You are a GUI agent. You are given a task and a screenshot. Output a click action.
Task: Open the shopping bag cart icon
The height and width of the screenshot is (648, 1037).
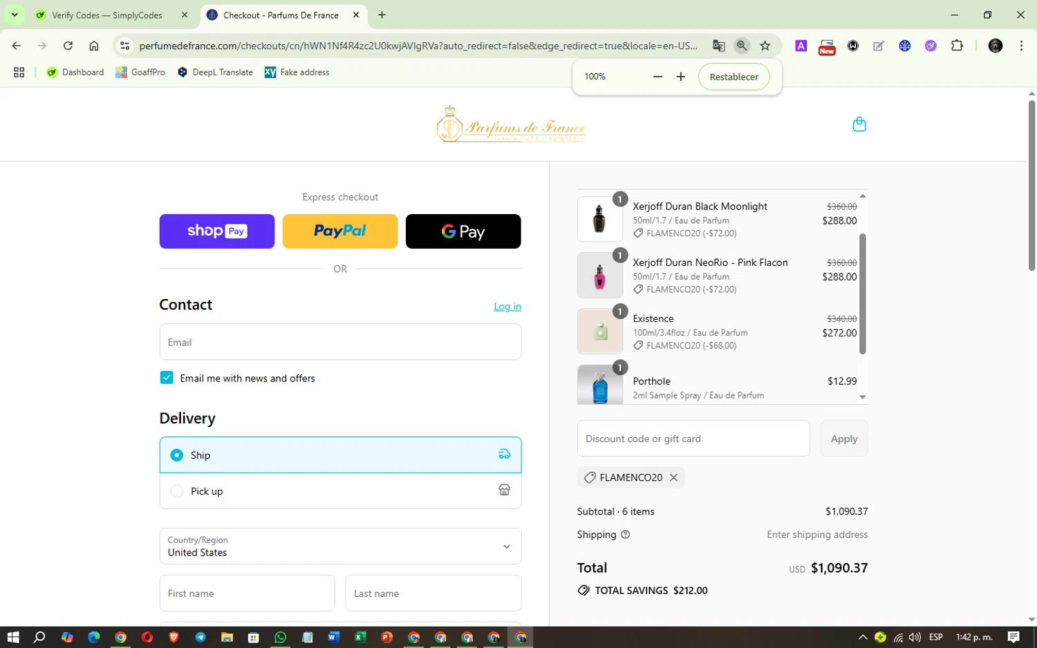click(x=859, y=124)
